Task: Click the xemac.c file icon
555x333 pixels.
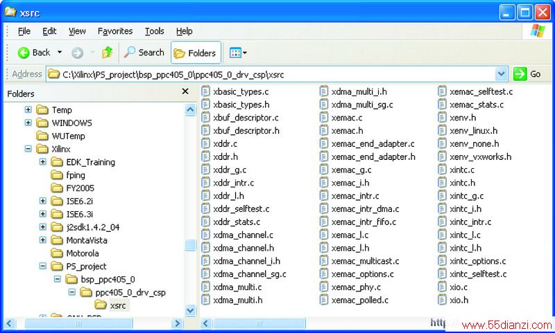Action: tap(324, 118)
